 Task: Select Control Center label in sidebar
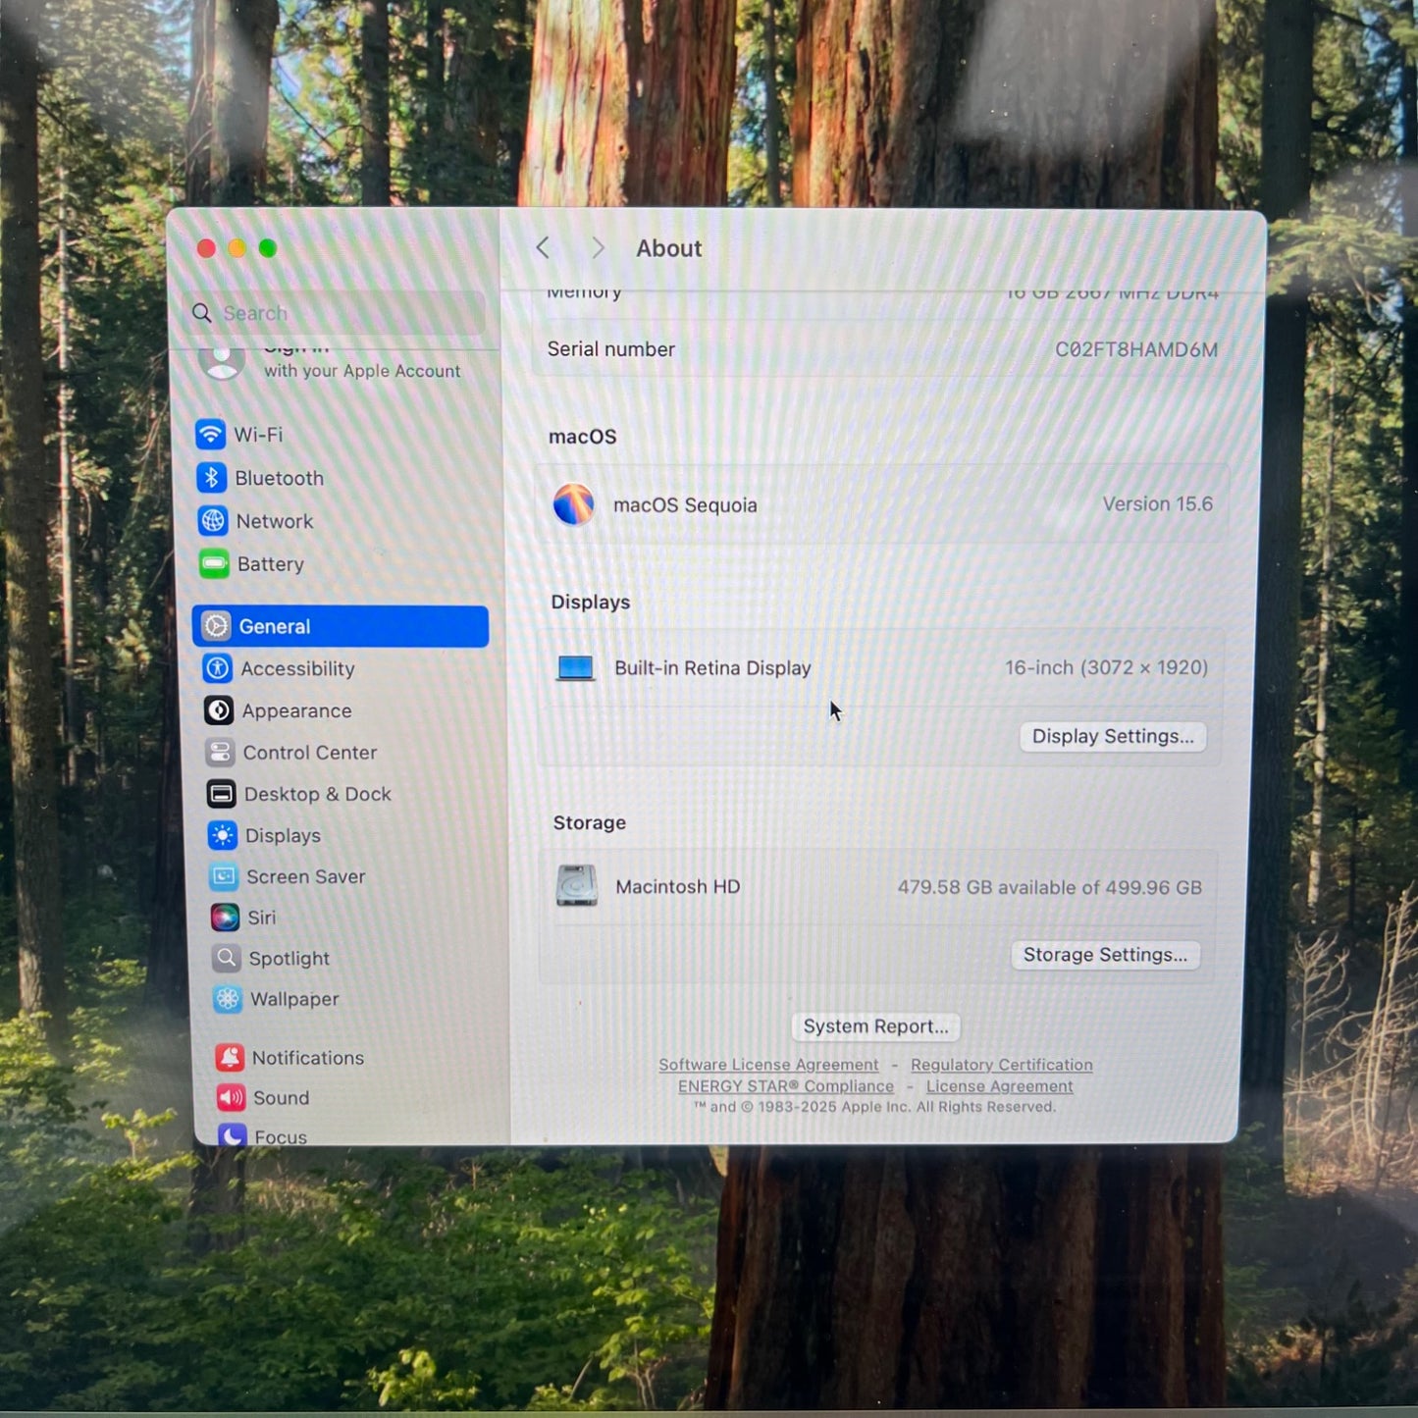[310, 753]
